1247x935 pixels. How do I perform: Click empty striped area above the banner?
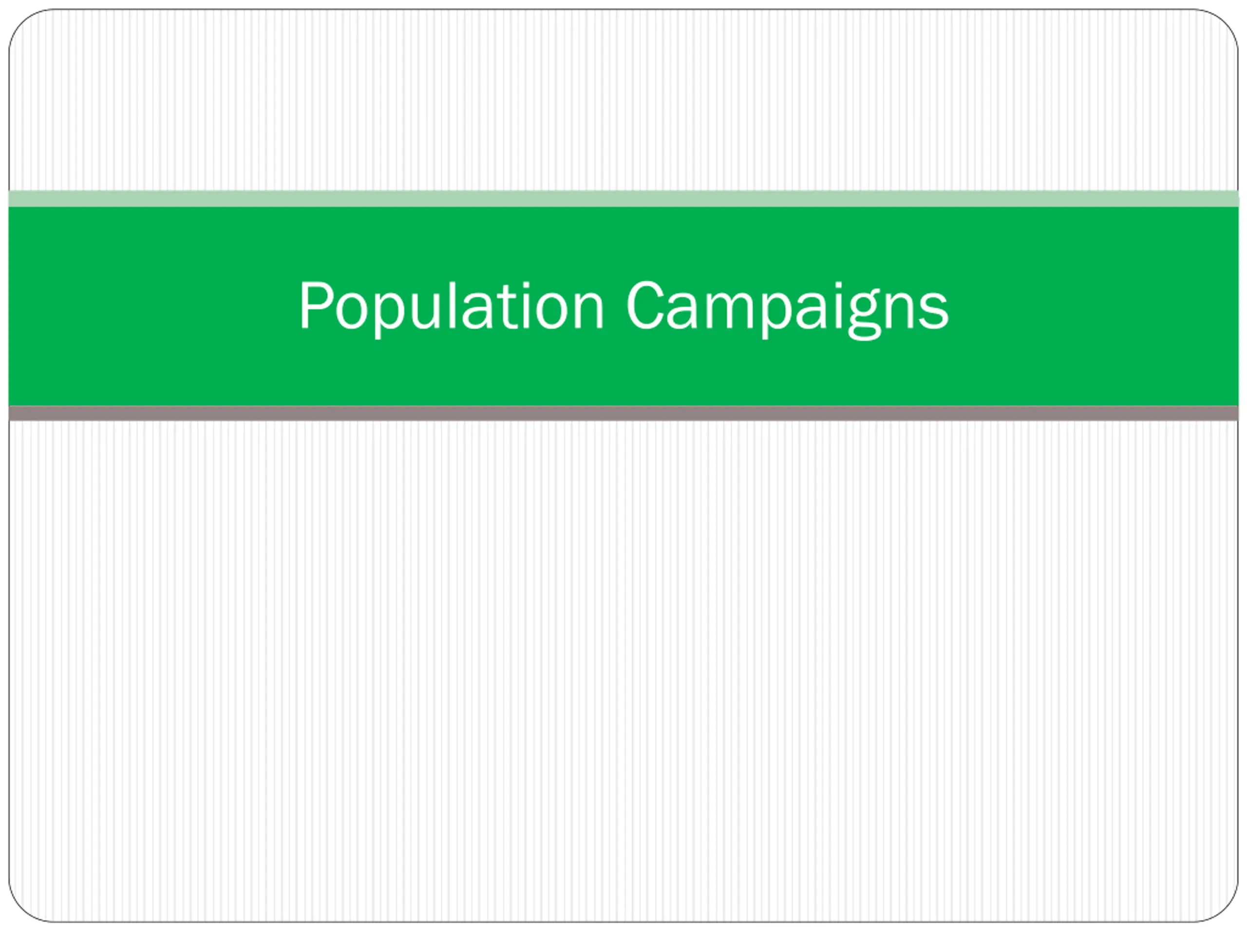pos(623,101)
